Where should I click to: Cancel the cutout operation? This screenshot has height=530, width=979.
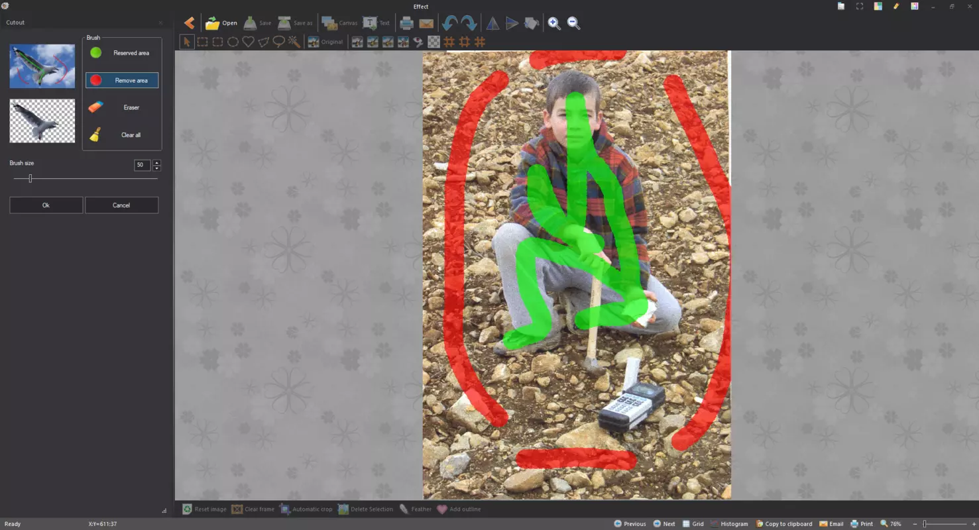[121, 205]
